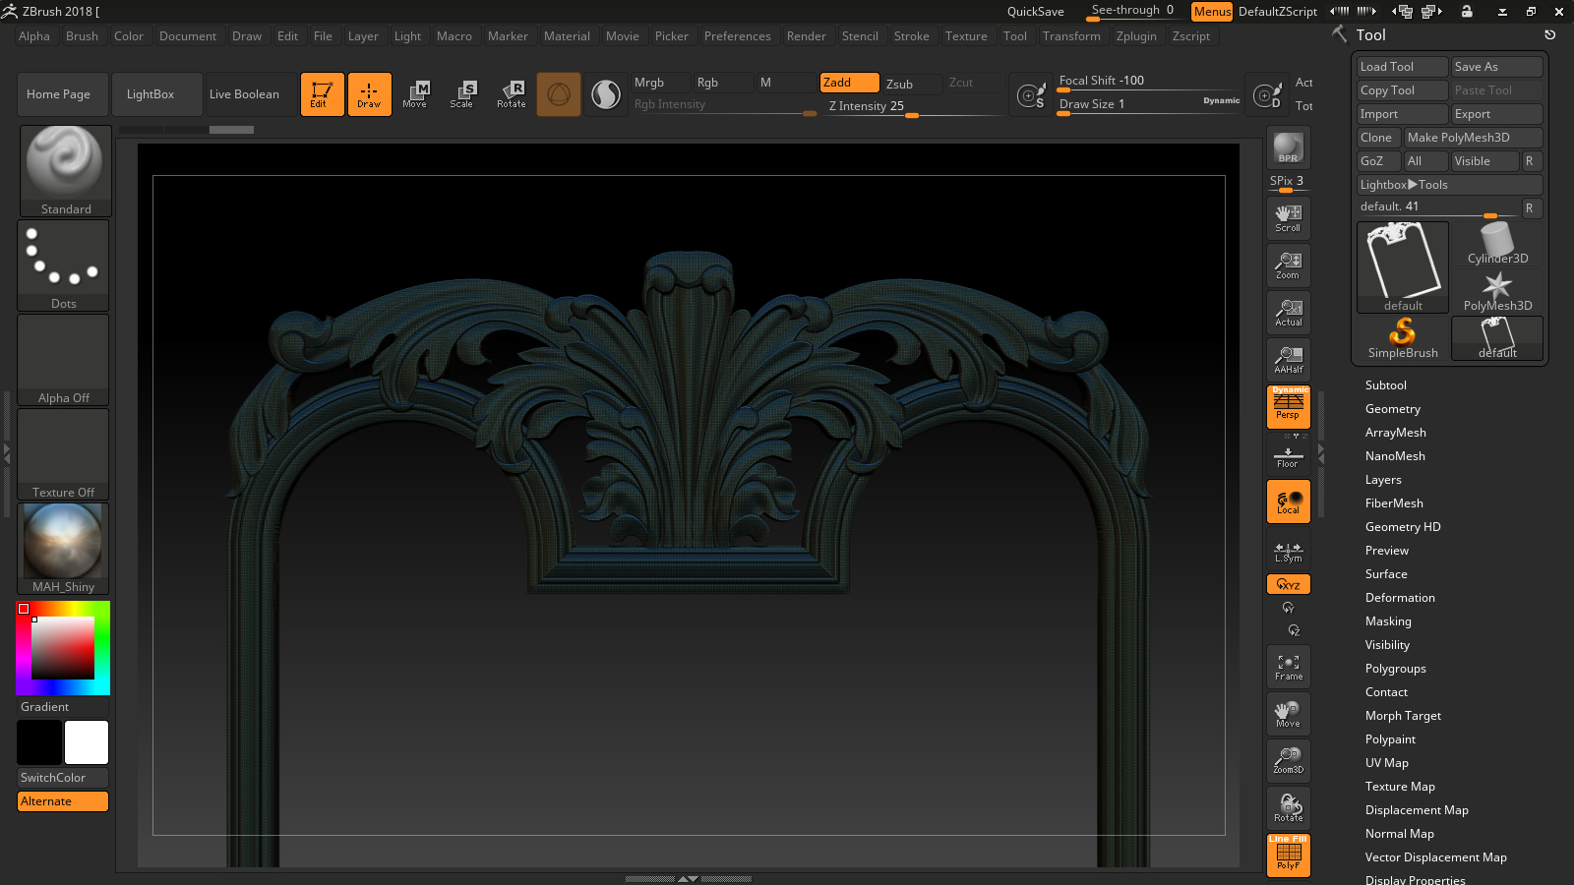The height and width of the screenshot is (885, 1574).
Task: Select the Move tool in top toolbar
Action: 415,94
